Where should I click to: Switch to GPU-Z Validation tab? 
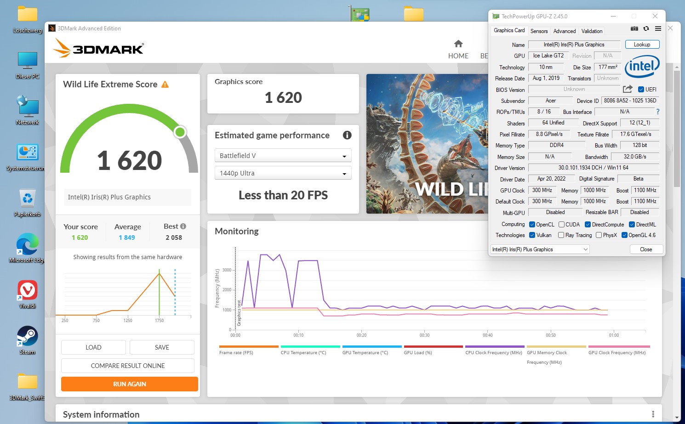(592, 31)
